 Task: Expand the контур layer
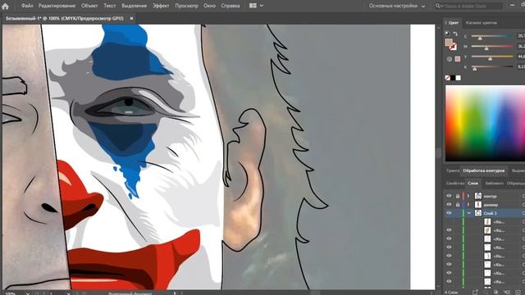point(468,196)
